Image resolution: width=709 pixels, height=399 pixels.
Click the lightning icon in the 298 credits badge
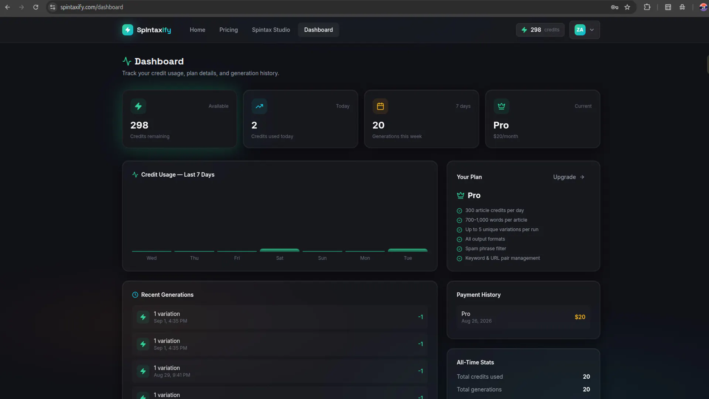(524, 30)
